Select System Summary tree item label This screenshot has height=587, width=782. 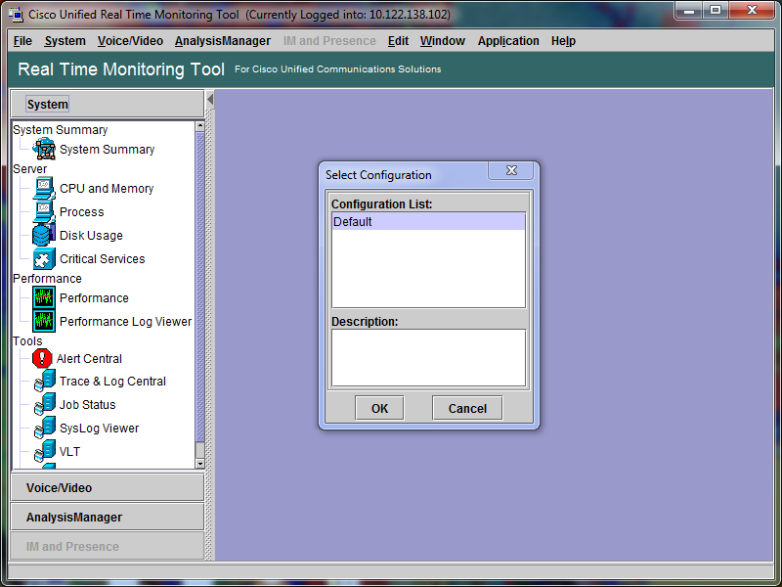(107, 150)
